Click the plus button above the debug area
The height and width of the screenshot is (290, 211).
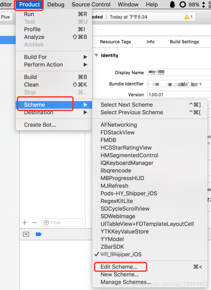point(25,223)
